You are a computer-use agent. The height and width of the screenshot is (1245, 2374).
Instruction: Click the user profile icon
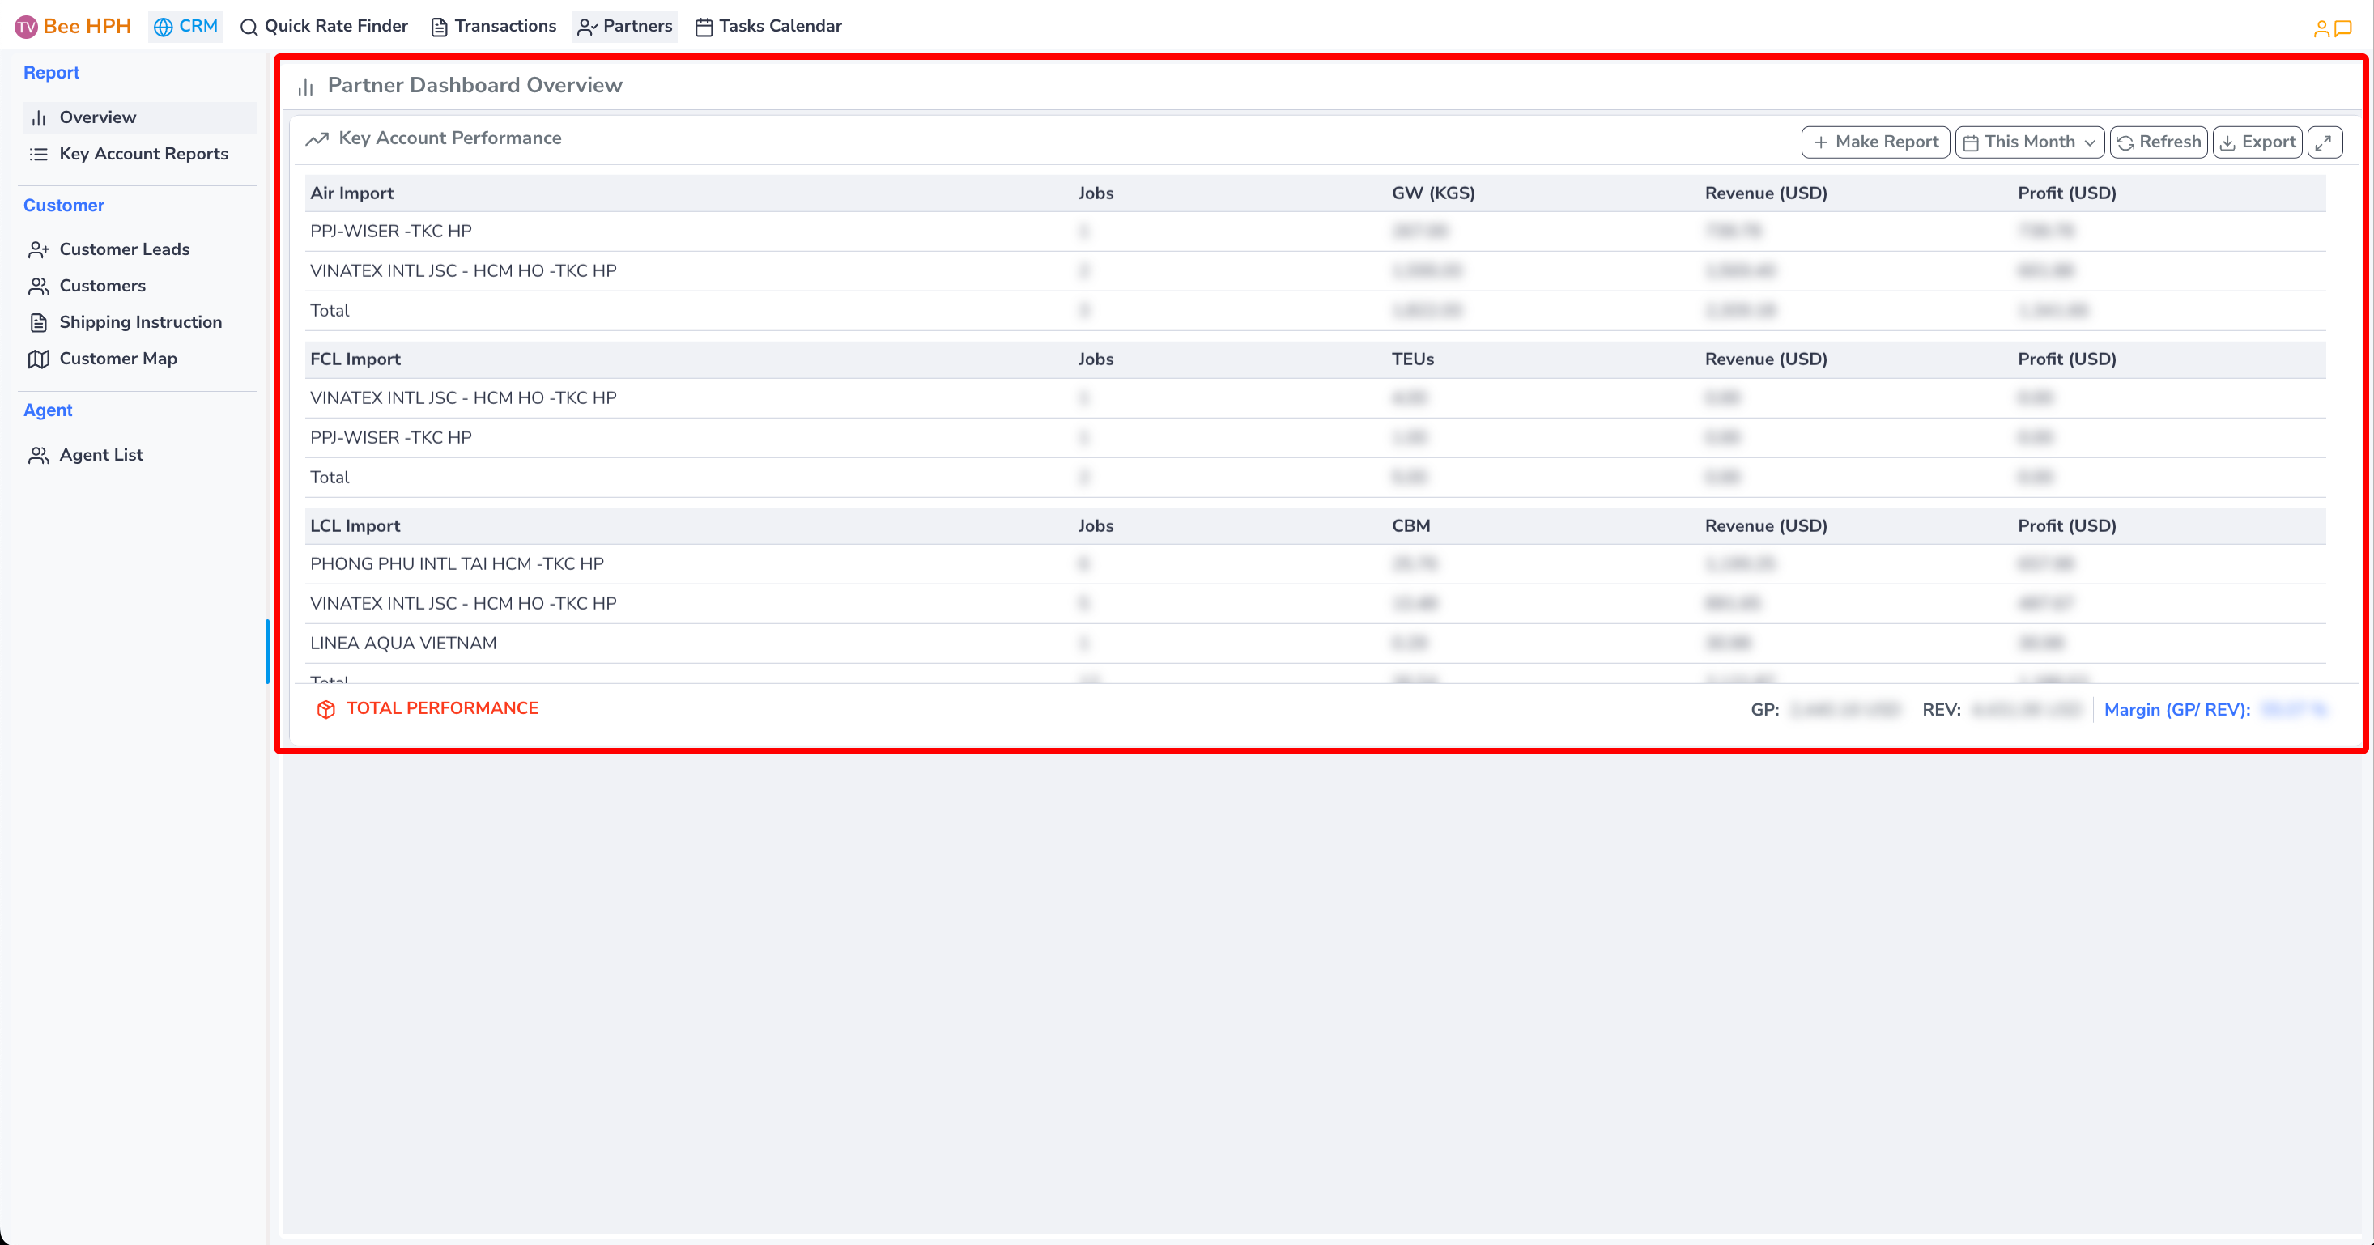2321,28
